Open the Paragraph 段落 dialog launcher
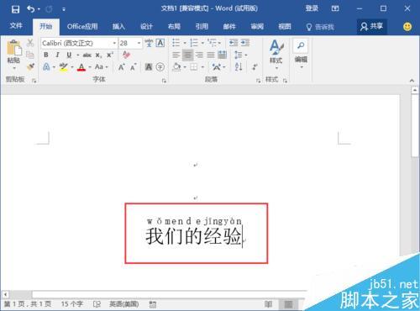The image size is (420, 311). click(x=258, y=81)
